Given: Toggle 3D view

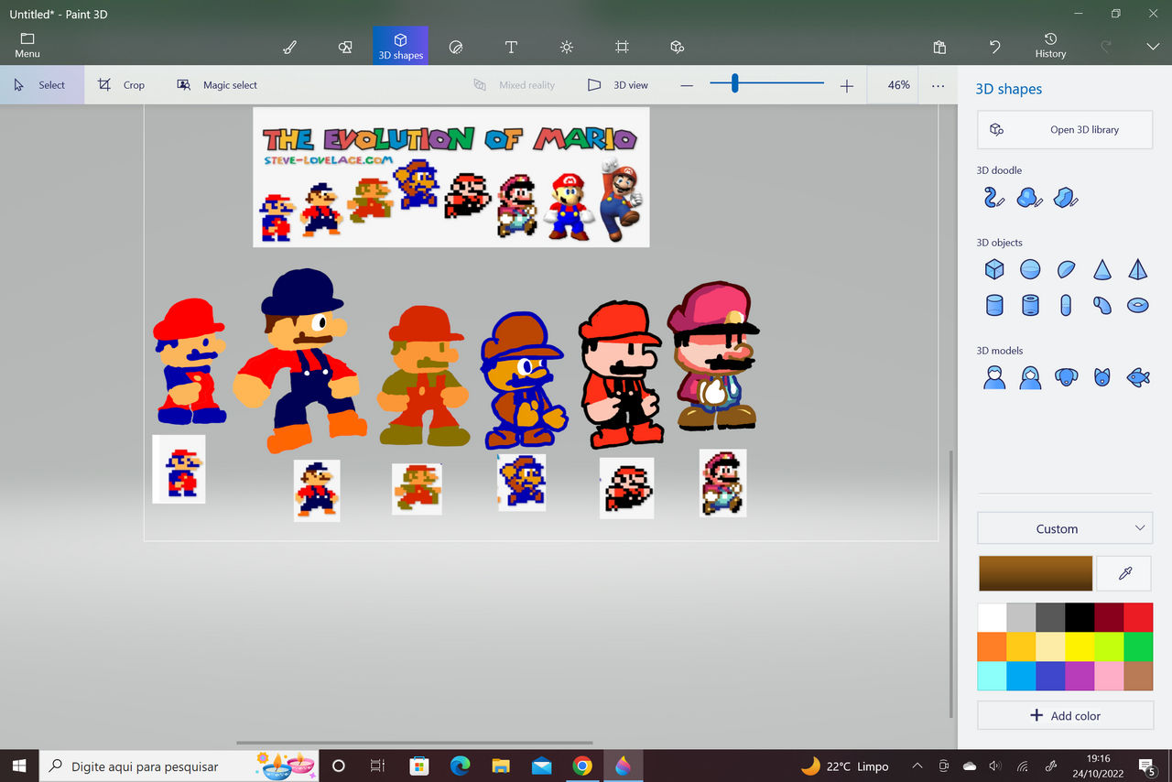Looking at the screenshot, I should point(618,85).
